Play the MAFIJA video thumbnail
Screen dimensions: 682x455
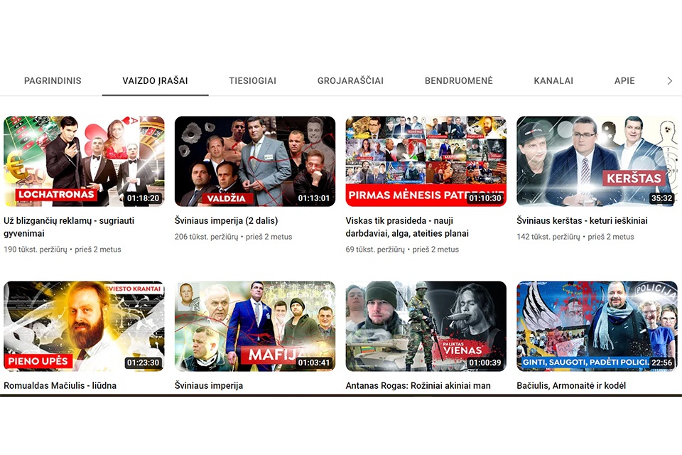(254, 326)
